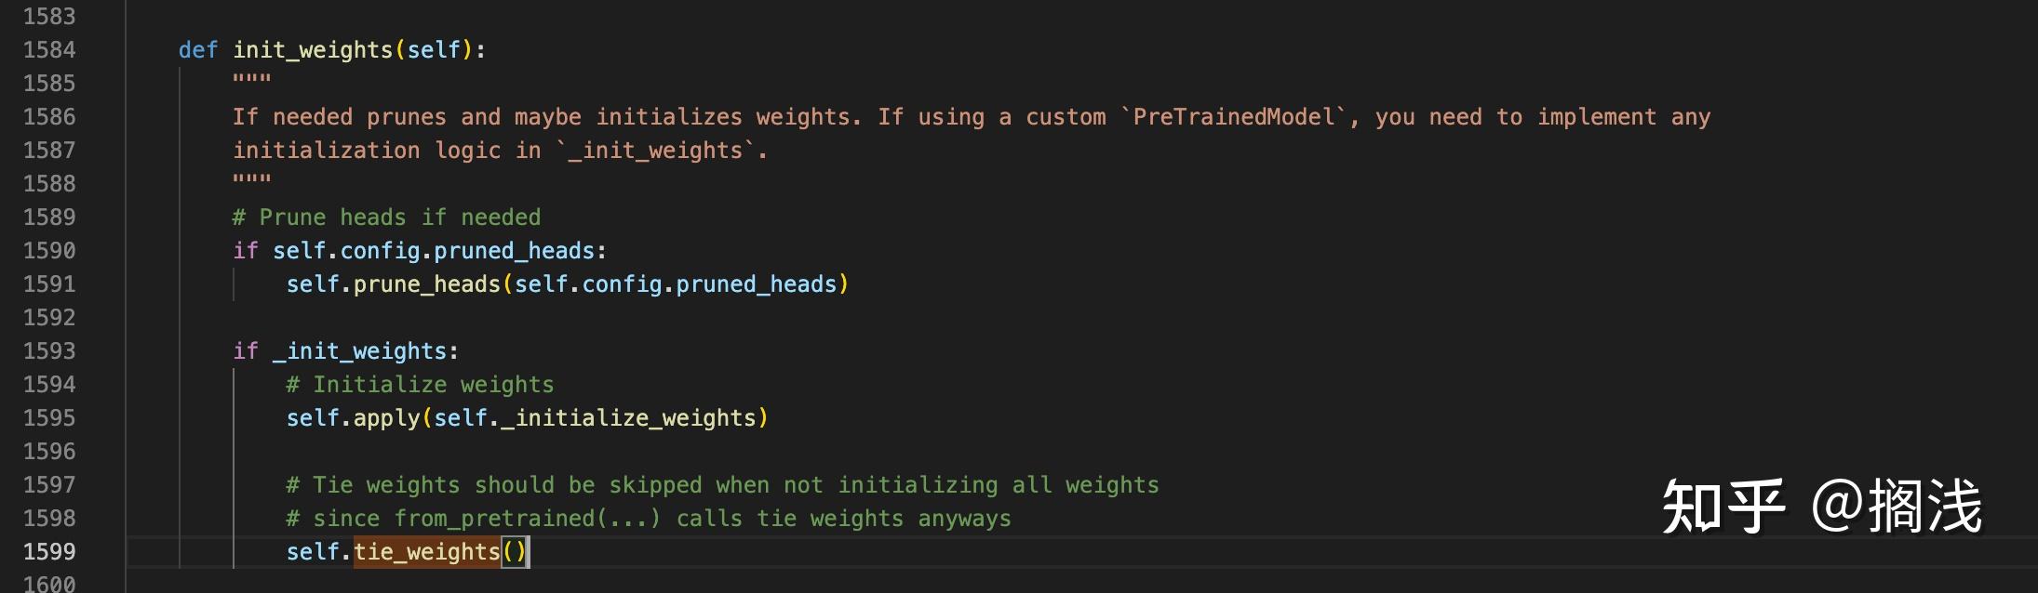The width and height of the screenshot is (2038, 593).
Task: Click the `PreTrainedModel` word in the docstring
Action: (x=1233, y=117)
